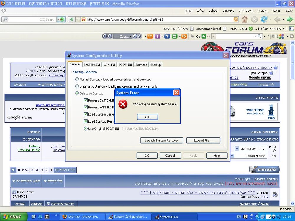
Task: Click the green arrow next to Go
Action: click(204, 36)
